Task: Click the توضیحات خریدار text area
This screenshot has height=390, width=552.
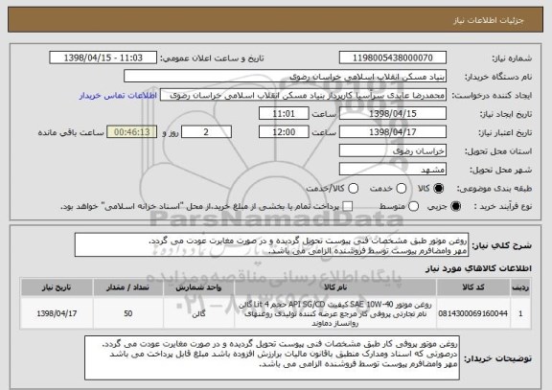Action: pyautogui.click(x=272, y=357)
